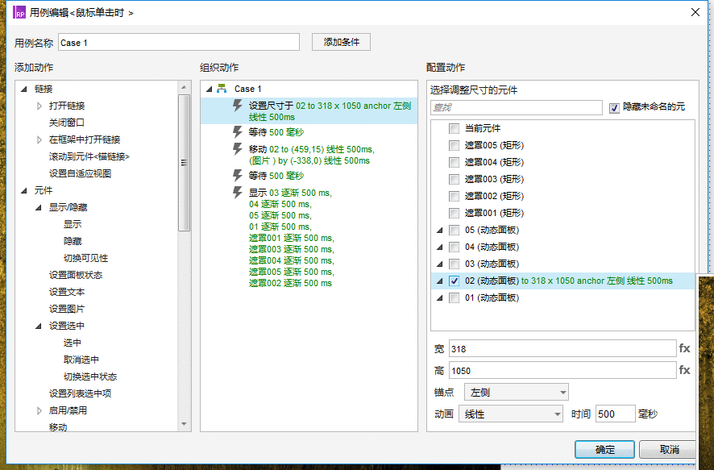Click the 查找 search field
The width and height of the screenshot is (714, 470).
pos(517,107)
